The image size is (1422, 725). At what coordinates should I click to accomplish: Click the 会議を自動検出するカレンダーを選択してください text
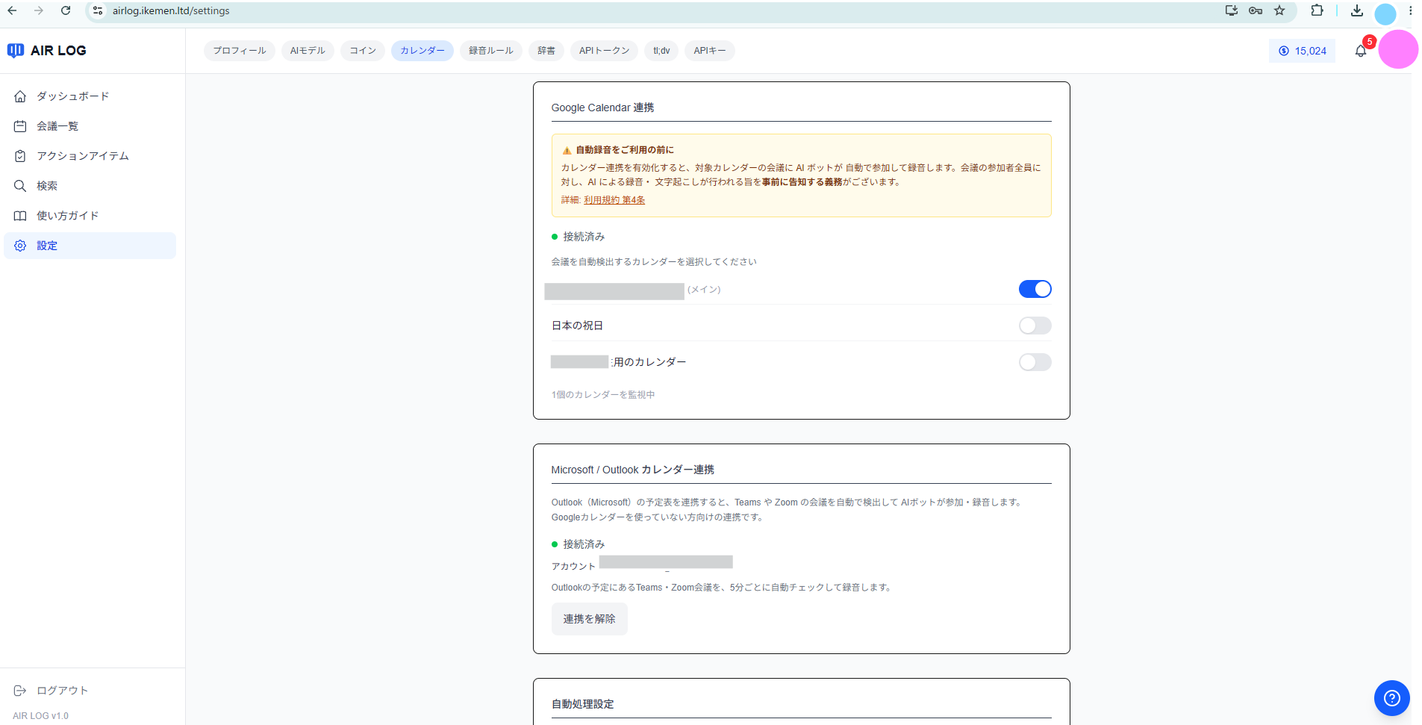click(654, 262)
